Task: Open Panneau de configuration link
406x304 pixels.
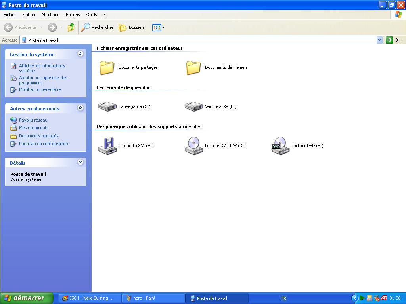Action: point(43,144)
